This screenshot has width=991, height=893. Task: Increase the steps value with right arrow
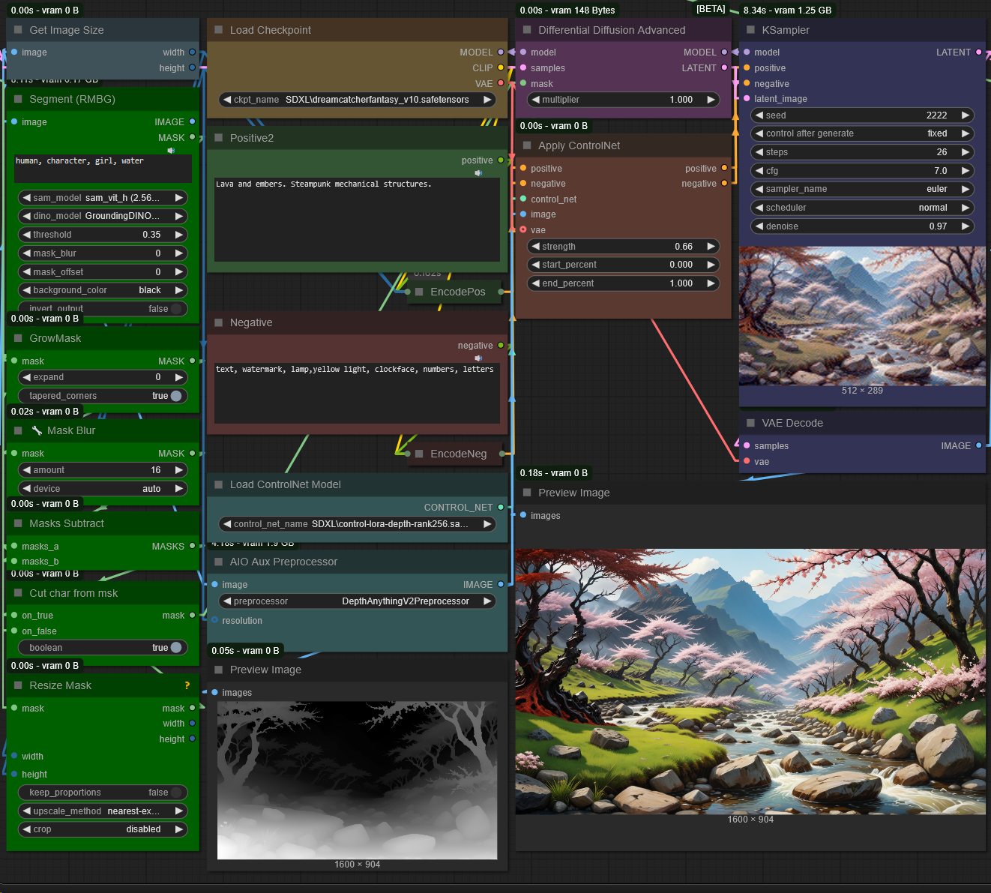(x=966, y=152)
